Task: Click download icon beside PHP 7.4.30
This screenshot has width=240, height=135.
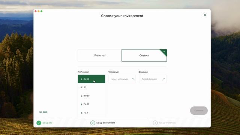Action: click(82, 104)
